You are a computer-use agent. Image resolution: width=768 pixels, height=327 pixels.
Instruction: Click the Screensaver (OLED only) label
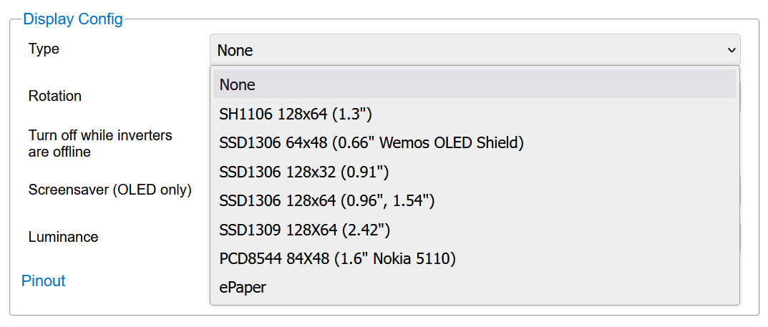pyautogui.click(x=110, y=190)
